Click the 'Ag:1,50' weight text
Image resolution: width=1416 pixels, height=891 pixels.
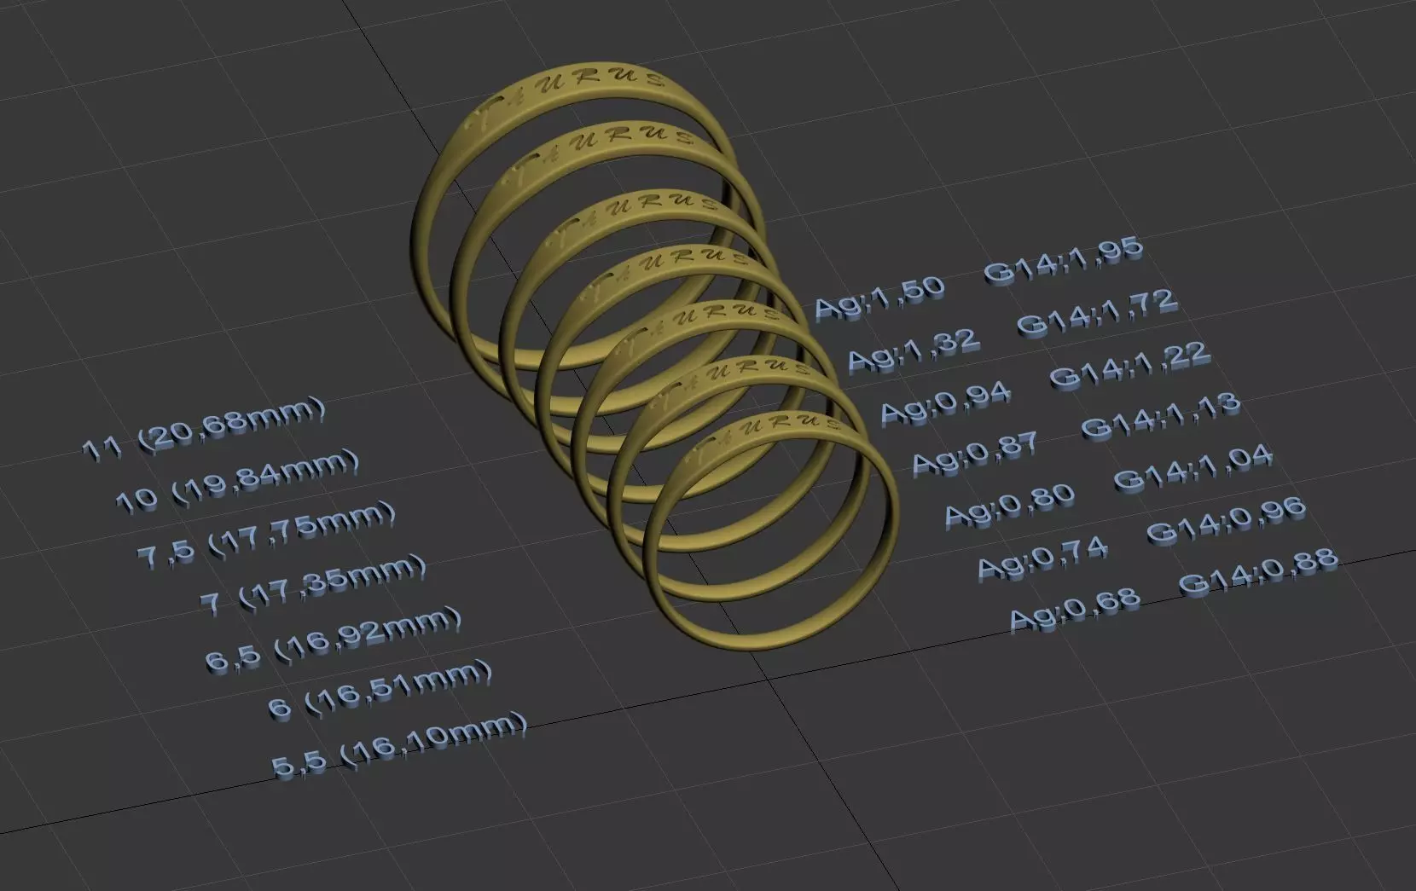point(880,300)
